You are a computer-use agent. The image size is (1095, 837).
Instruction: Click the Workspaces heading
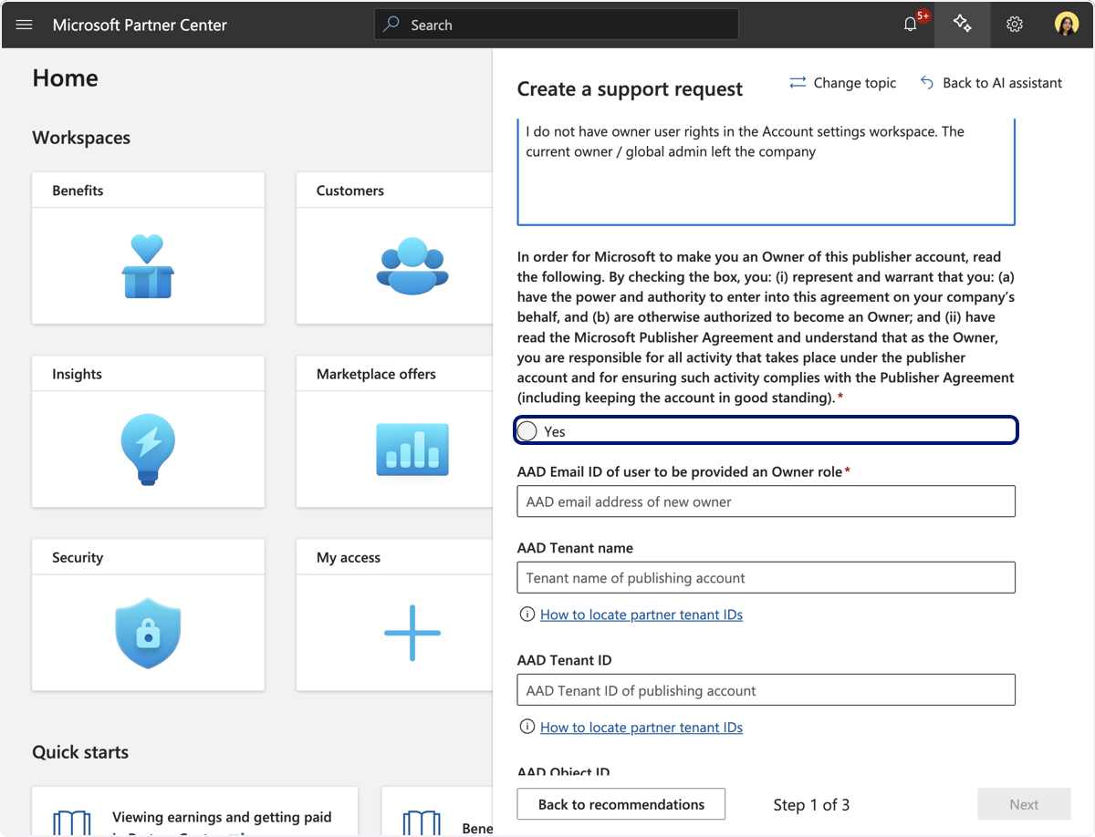[81, 138]
